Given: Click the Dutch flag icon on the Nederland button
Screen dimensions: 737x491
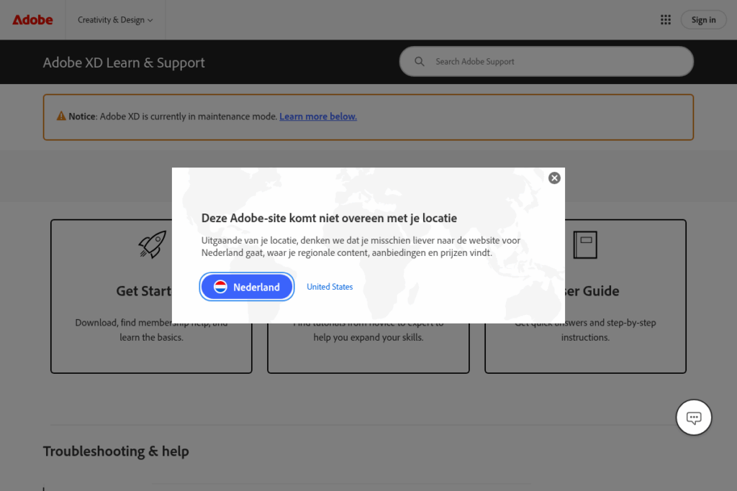Looking at the screenshot, I should coord(220,286).
